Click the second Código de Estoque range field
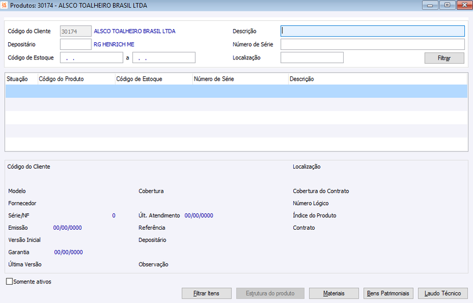Viewport: 473px width, 303px height. (x=164, y=57)
